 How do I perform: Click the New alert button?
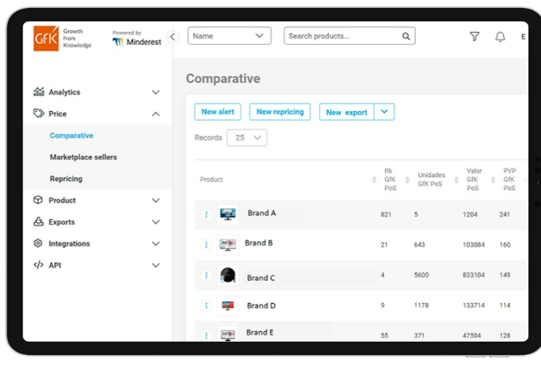217,112
